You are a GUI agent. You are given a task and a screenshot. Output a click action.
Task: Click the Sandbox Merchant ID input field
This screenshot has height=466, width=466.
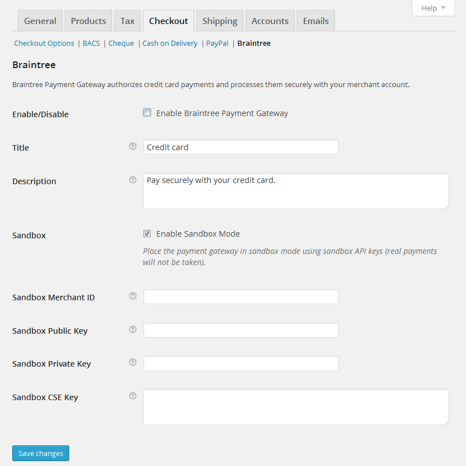coord(241,297)
